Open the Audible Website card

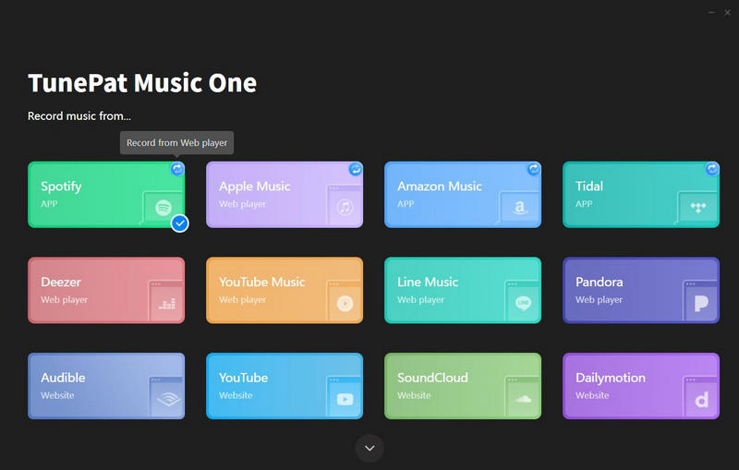106,386
